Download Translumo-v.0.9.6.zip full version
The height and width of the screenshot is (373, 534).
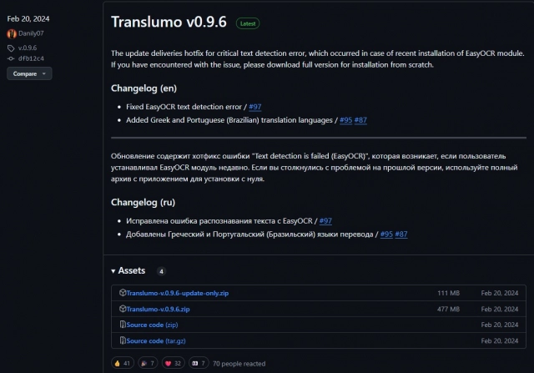pos(158,309)
